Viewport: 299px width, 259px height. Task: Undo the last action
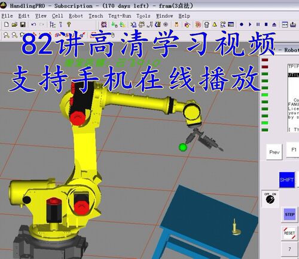click(x=33, y=24)
